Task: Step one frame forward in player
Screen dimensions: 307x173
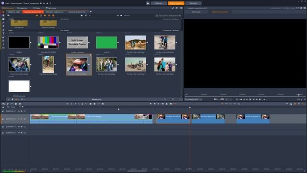Action: click(x=254, y=99)
